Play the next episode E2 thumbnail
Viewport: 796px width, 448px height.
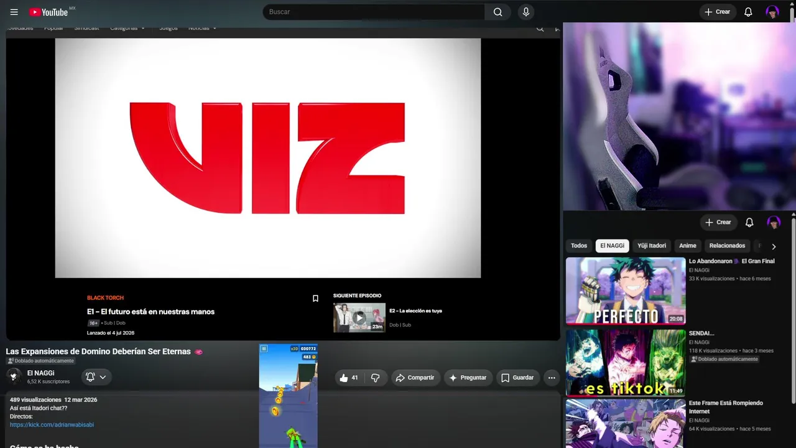pos(359,317)
